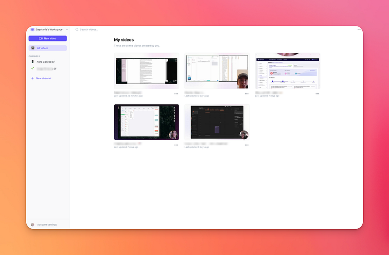Expand the Stephanie's Workspace dropdown chevron
The width and height of the screenshot is (389, 255).
click(x=67, y=30)
